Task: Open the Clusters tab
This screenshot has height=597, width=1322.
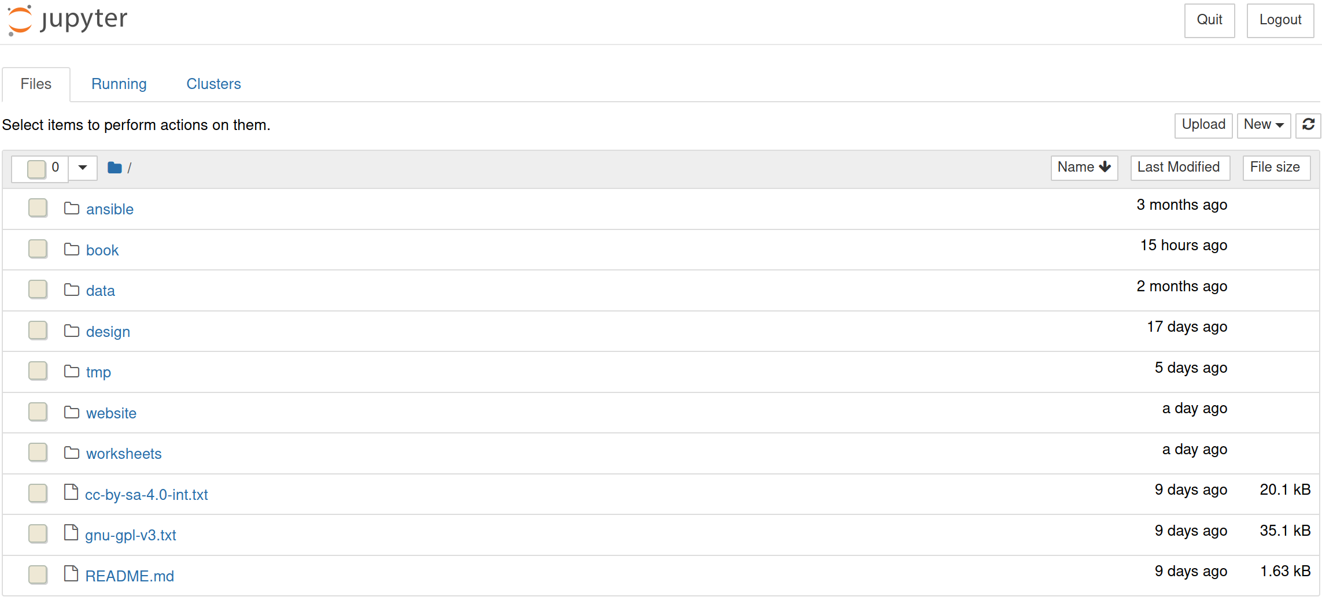Action: 213,84
